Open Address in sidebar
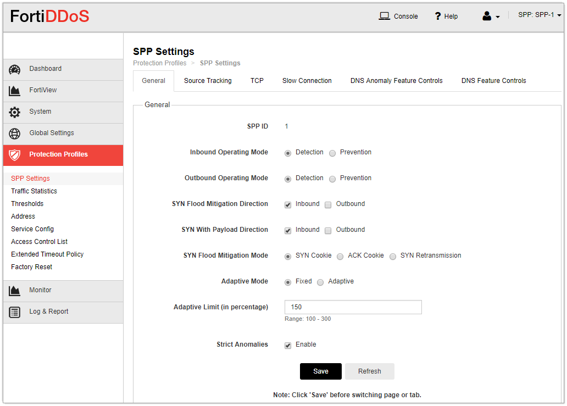The height and width of the screenshot is (406, 567). pyautogui.click(x=23, y=216)
